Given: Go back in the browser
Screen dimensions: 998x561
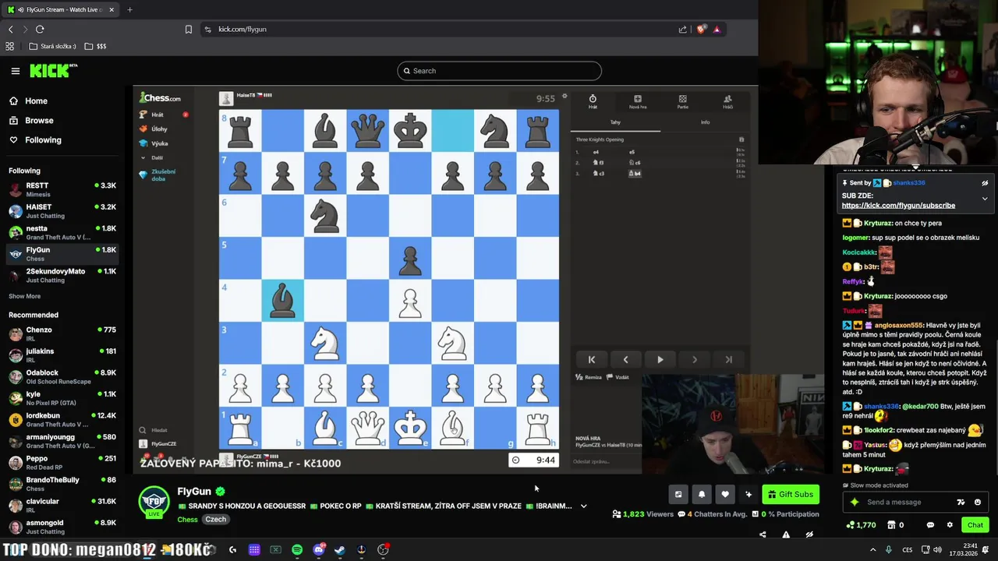Looking at the screenshot, I should 11,29.
